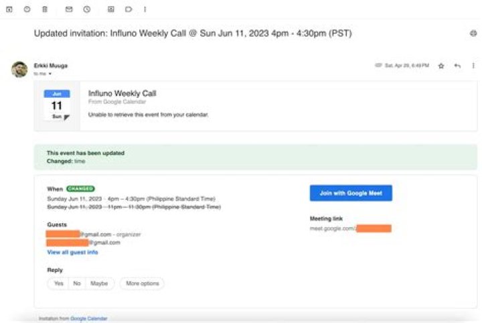The image size is (482, 323).
Task: Click Erkki Muuga's profile picture
Action: (19, 69)
